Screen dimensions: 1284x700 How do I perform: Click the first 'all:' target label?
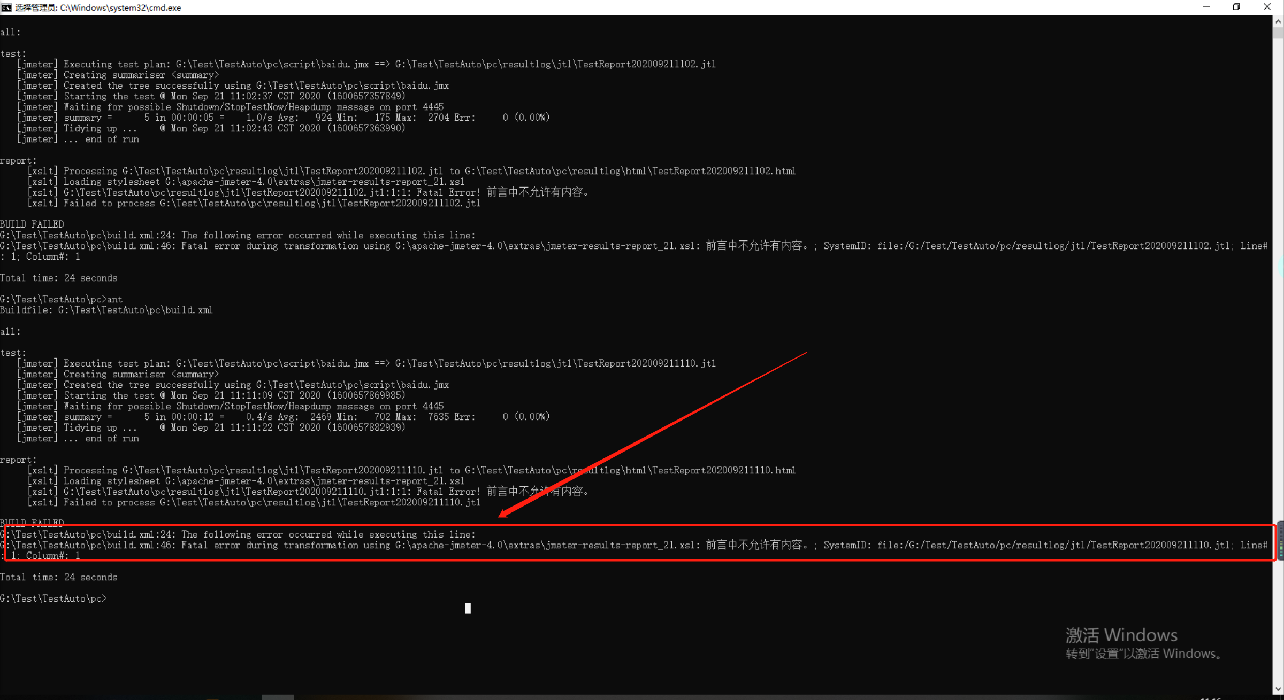pyautogui.click(x=11, y=32)
